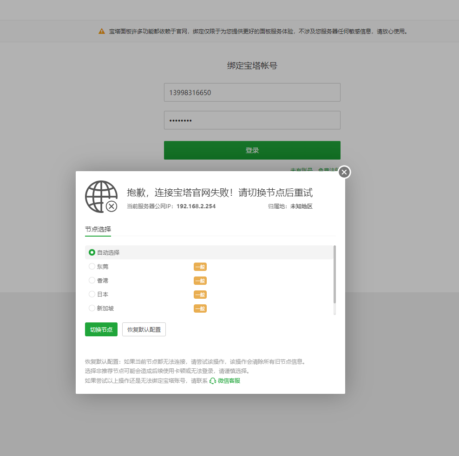Click the globe connection-failed icon
The image size is (459, 456).
click(101, 197)
